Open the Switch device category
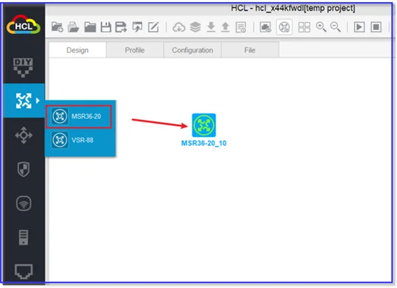This screenshot has width=397, height=288. (24, 136)
